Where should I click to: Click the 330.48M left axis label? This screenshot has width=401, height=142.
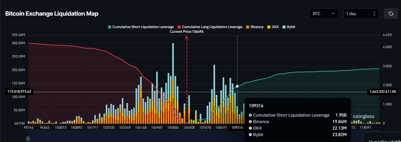click(x=18, y=35)
